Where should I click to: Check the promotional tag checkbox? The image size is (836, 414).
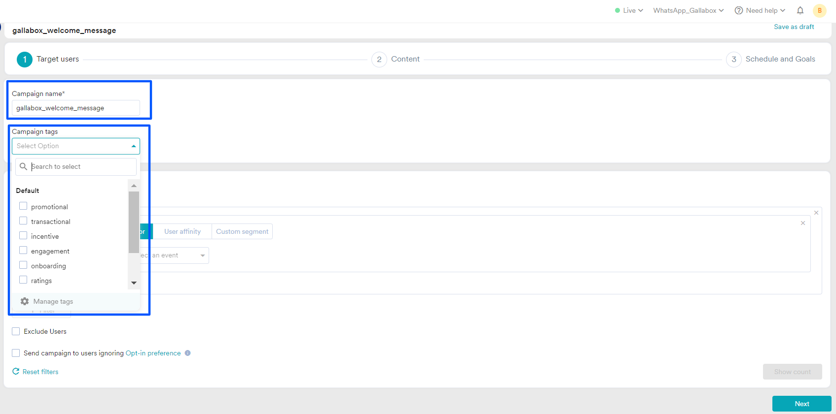[23, 206]
